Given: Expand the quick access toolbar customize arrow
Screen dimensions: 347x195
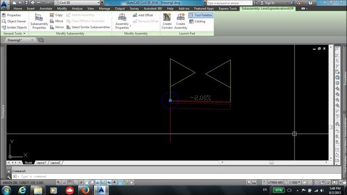Looking at the screenshot, I should [x=102, y=3].
